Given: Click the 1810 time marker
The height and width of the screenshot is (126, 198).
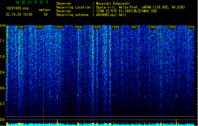Looking at the screenshot, I should [x=191, y=27].
